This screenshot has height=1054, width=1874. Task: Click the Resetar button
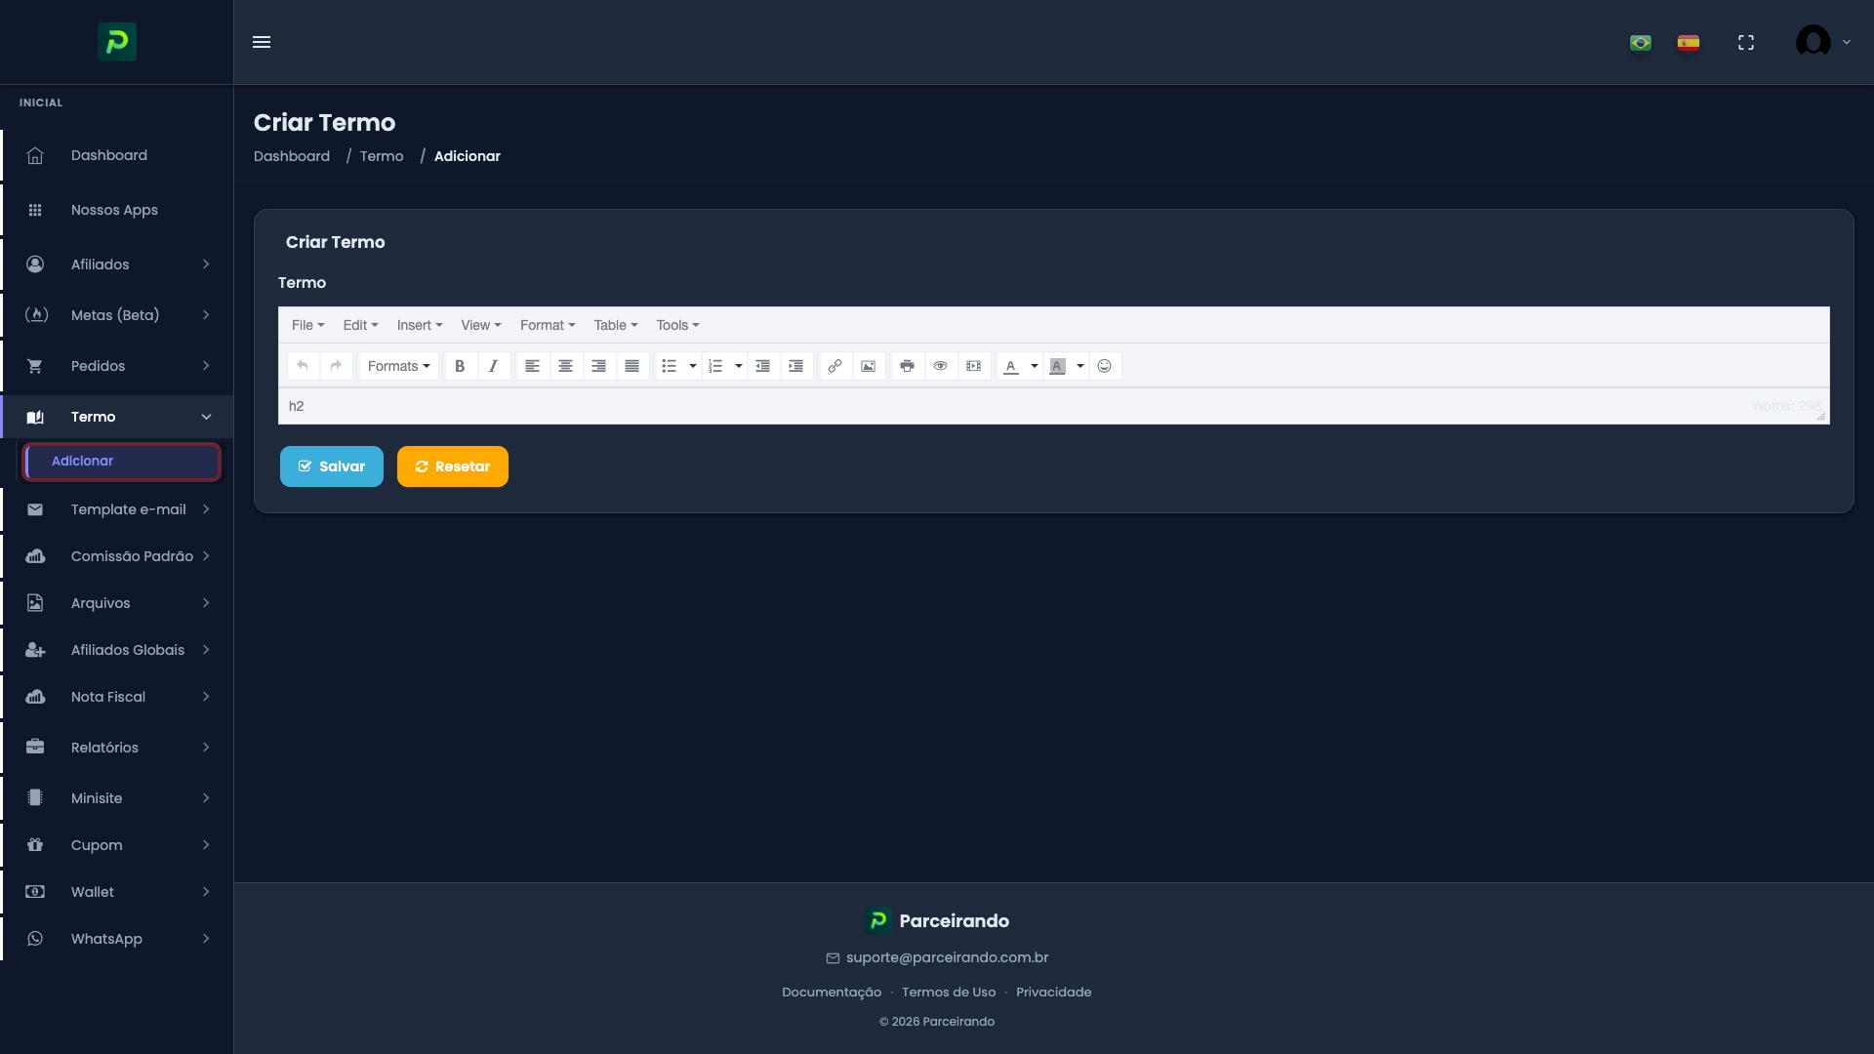pyautogui.click(x=452, y=466)
